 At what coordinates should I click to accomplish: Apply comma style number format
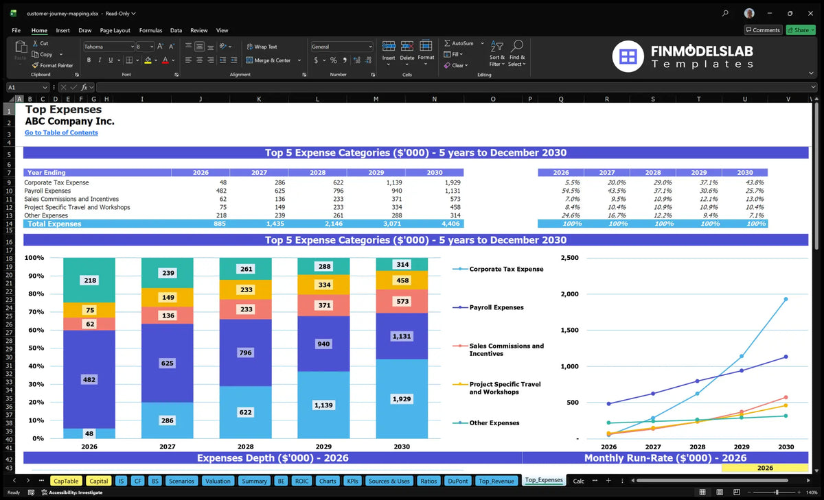pos(344,60)
